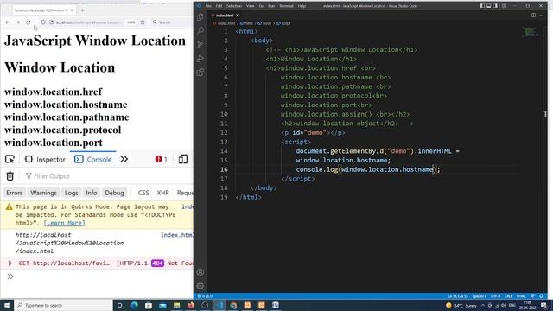
Task: Show hidden system tray icons
Action: (x=483, y=305)
